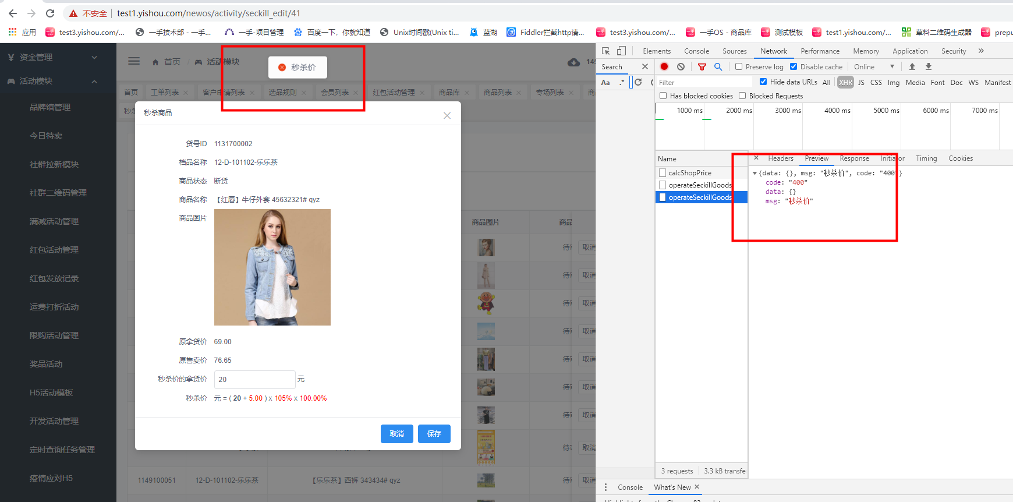Close the What's New drawer tab
This screenshot has width=1013, height=502.
[x=697, y=487]
